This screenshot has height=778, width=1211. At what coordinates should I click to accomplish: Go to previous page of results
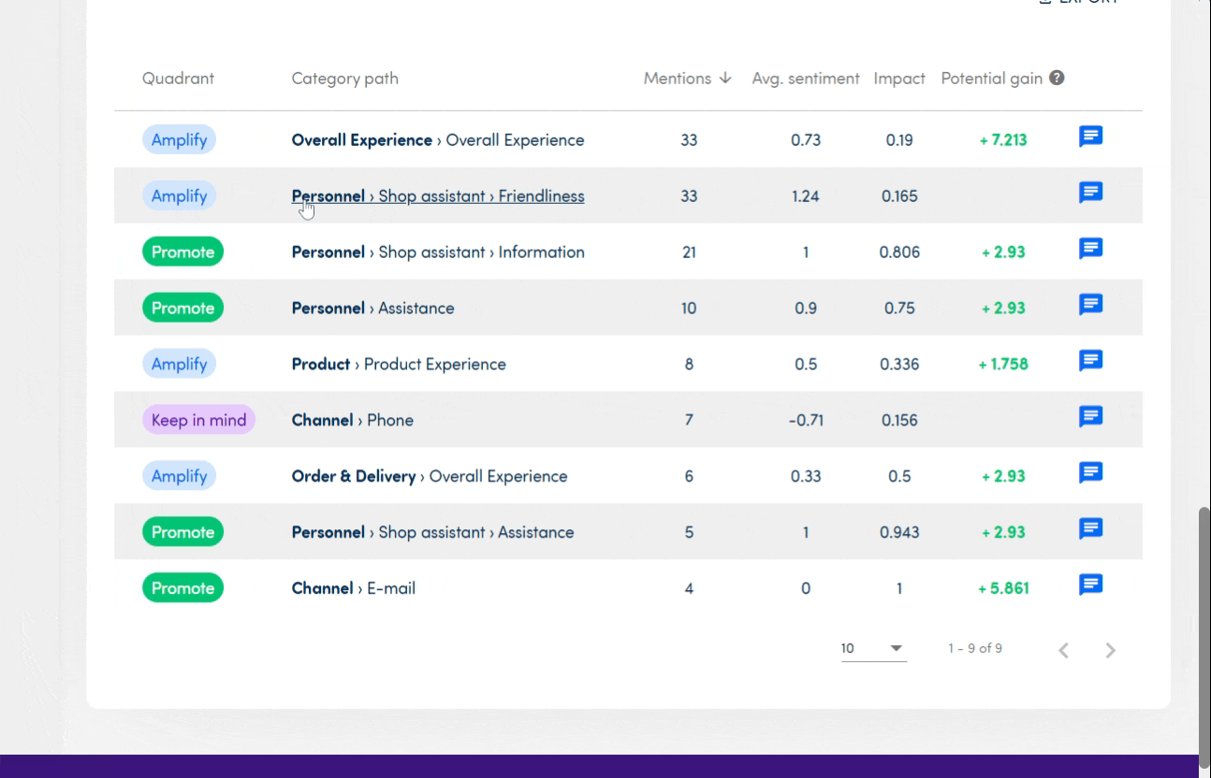pyautogui.click(x=1063, y=651)
